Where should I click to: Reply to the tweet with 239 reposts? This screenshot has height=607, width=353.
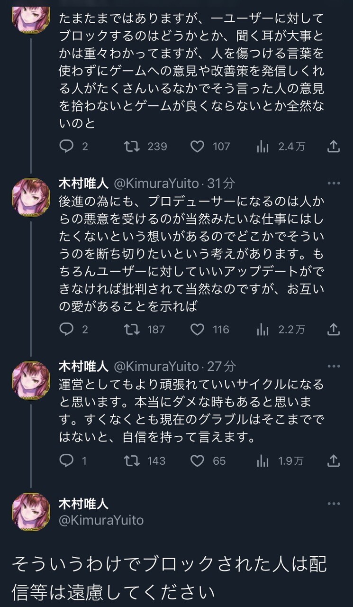pyautogui.click(x=66, y=147)
